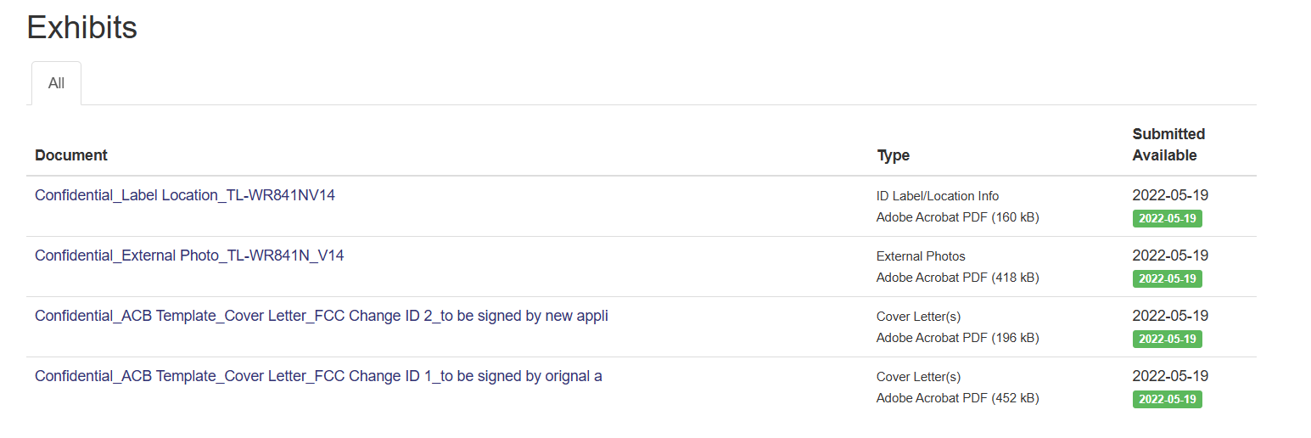Screen dimensions: 1311x438
Task: Click the Adobe Acrobat PDF (160 kB) text
Action: point(957,217)
